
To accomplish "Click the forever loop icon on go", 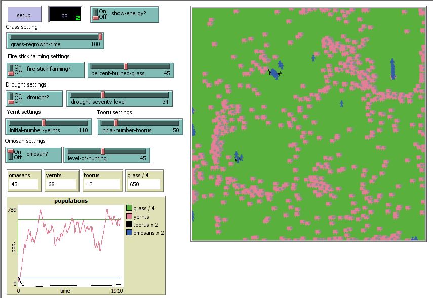I will pyautogui.click(x=78, y=18).
